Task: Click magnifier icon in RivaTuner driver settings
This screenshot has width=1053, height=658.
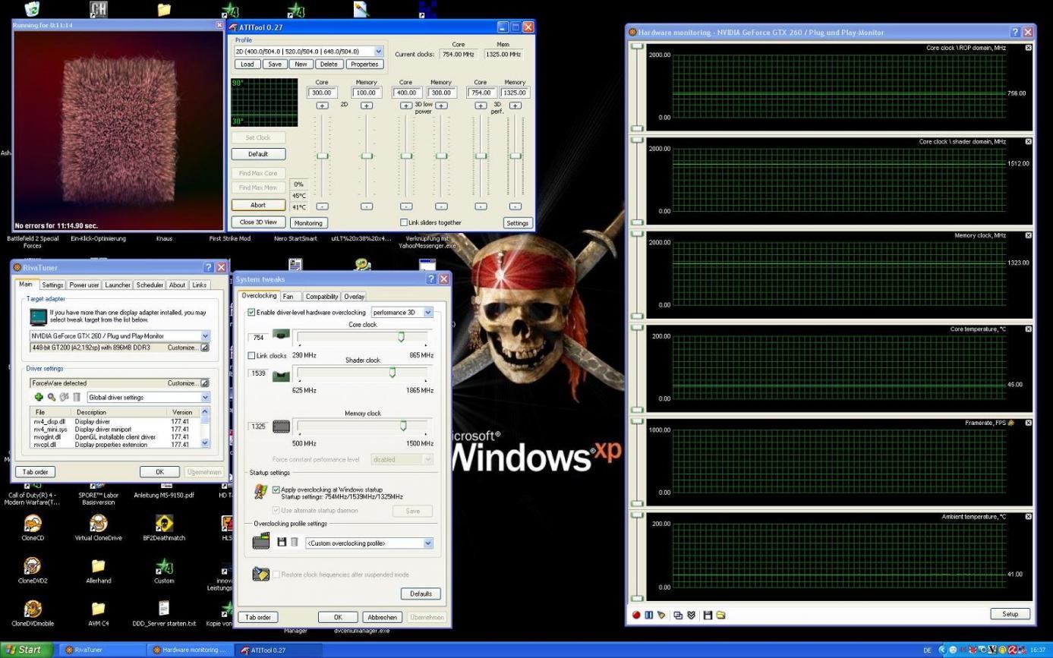Action: (52, 397)
